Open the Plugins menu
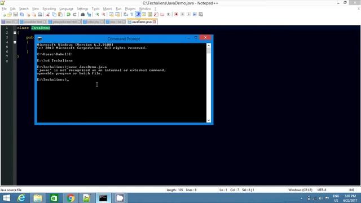361x203 pixels. pyautogui.click(x=130, y=9)
